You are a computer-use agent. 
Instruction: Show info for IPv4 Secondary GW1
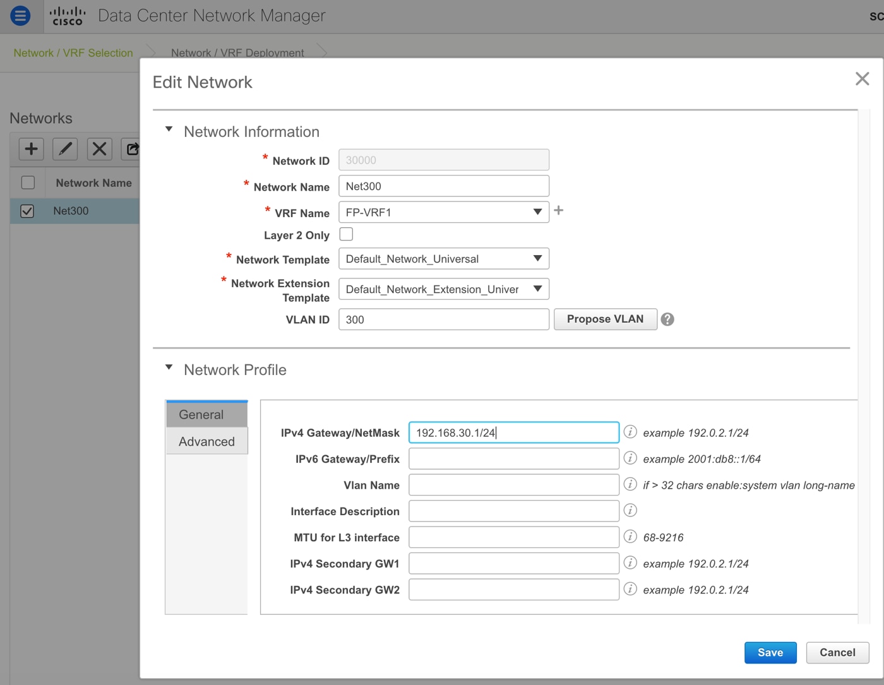630,563
